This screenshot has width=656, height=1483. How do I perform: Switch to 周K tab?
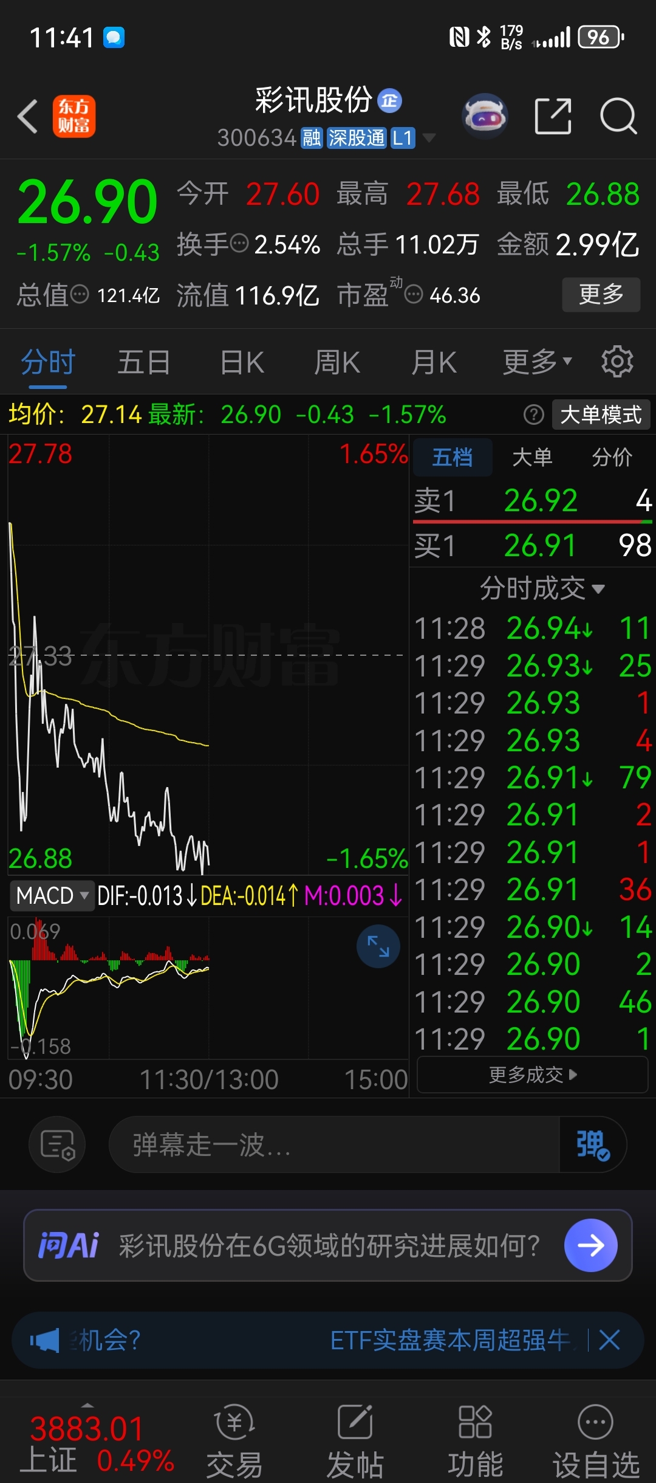coord(337,362)
